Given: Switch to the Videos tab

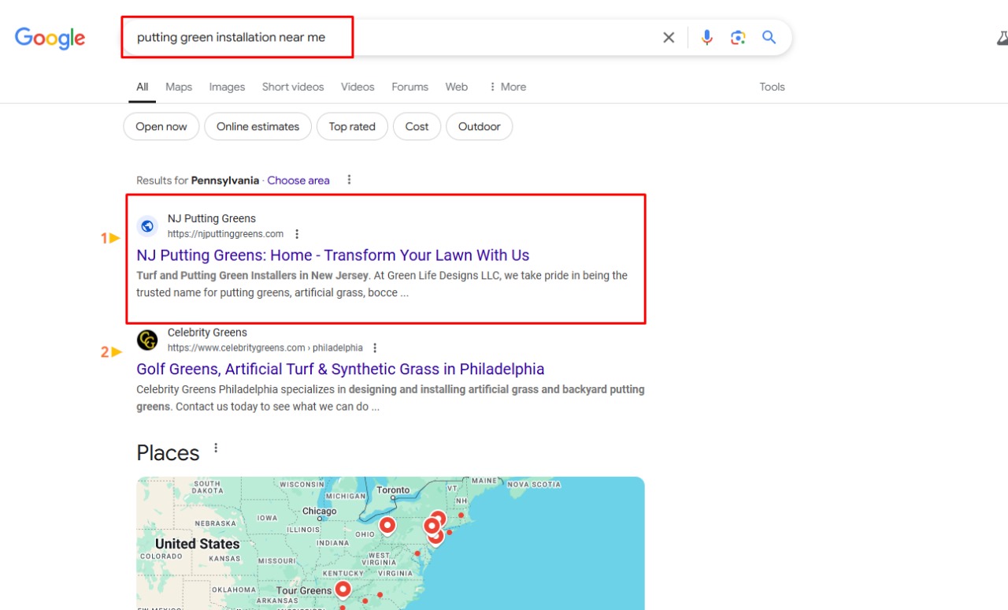Looking at the screenshot, I should pyautogui.click(x=358, y=87).
